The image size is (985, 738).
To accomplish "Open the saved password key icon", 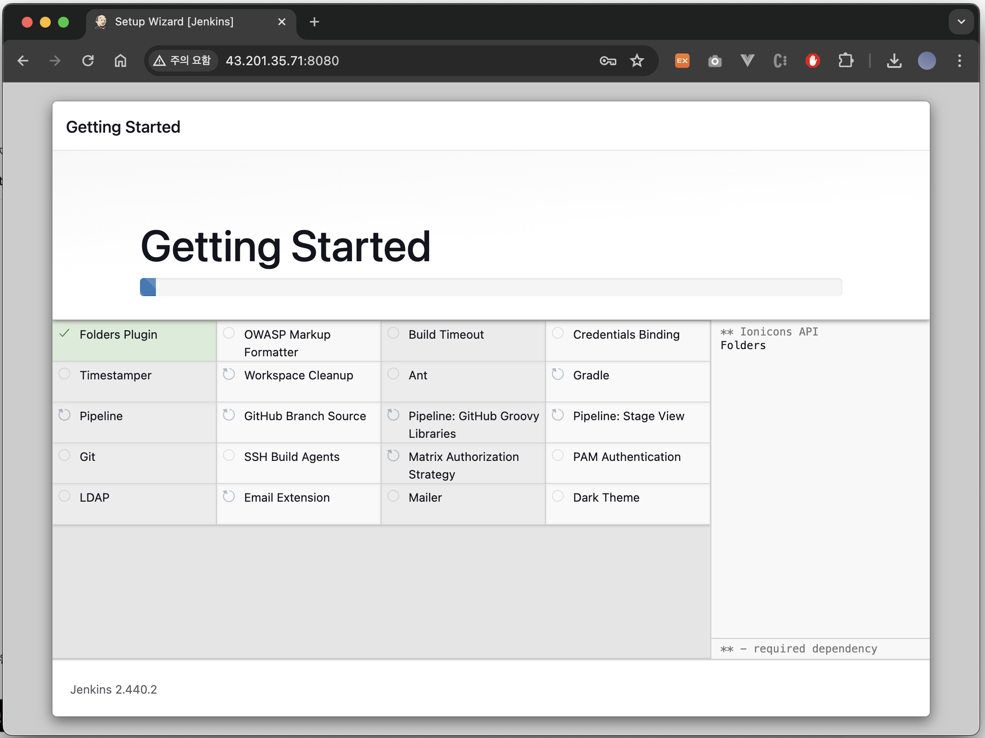I will pyautogui.click(x=608, y=61).
